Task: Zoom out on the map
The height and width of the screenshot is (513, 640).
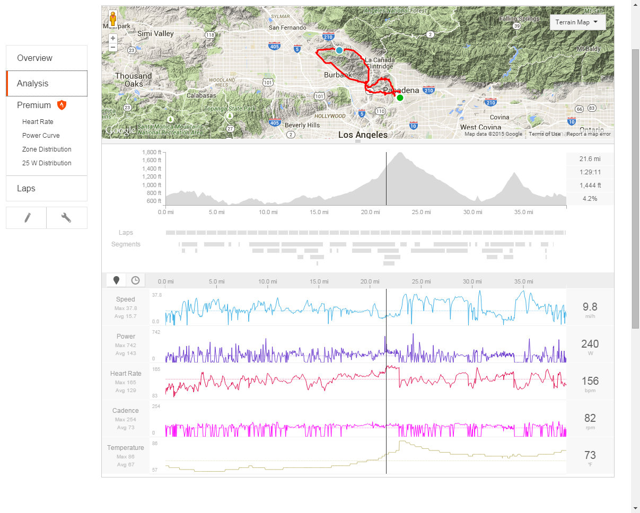Action: coord(113,47)
